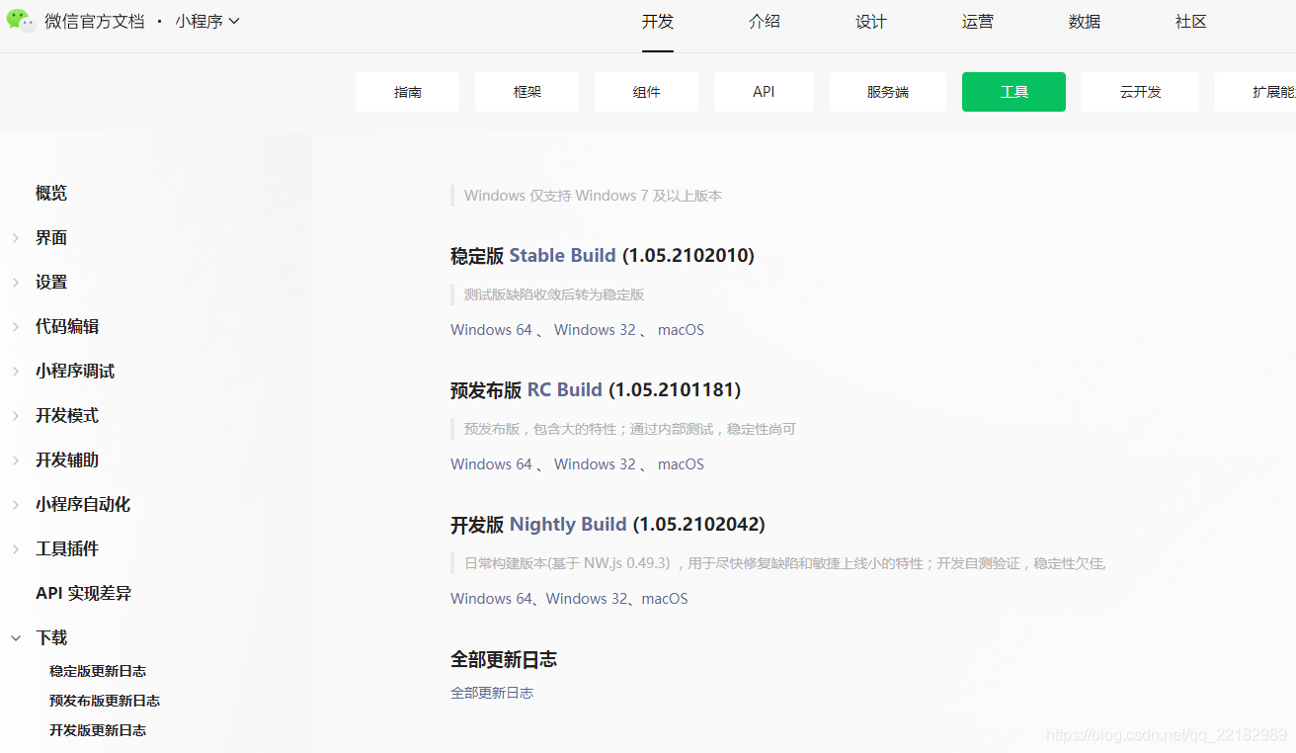
Task: Download RC Build for Windows 64
Action: [x=491, y=464]
